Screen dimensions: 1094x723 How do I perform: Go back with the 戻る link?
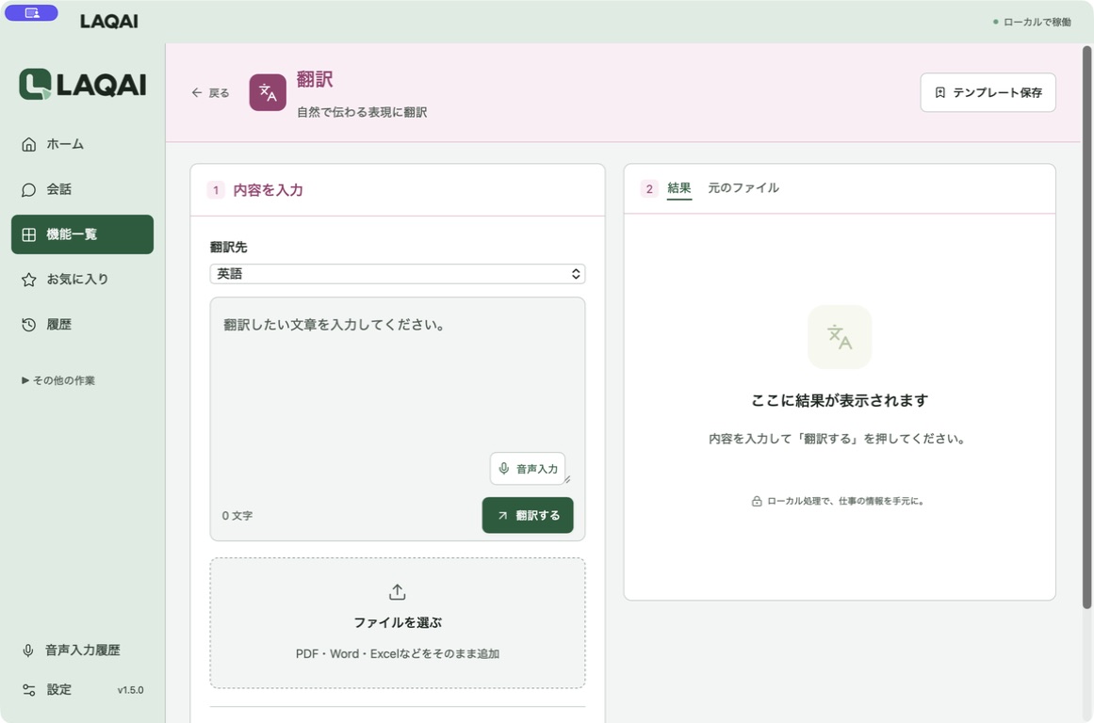tap(210, 92)
